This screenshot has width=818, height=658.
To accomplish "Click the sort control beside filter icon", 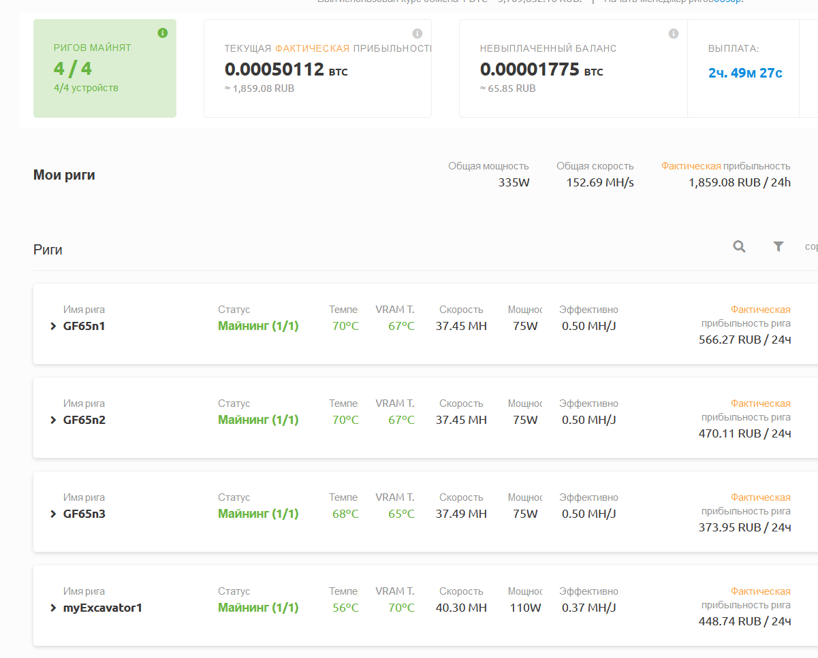I will [811, 246].
